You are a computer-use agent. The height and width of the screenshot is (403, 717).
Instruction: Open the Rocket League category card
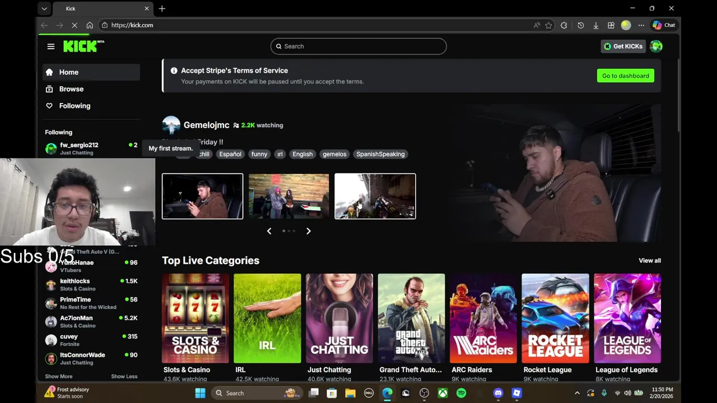click(555, 318)
